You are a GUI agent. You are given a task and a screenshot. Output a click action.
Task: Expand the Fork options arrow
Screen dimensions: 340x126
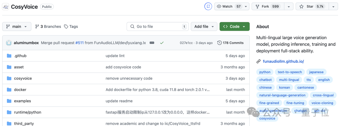click(289, 6)
